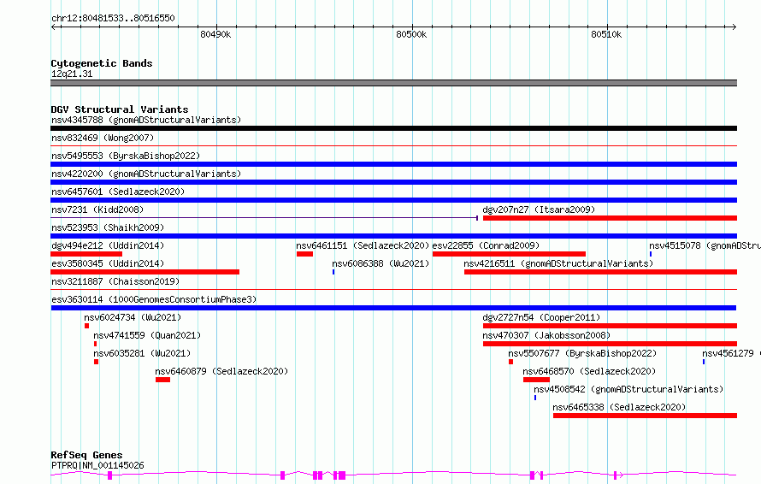This screenshot has height=484, width=761.
Task: Select the small blue nsv4508542 marker
Action: tap(534, 398)
